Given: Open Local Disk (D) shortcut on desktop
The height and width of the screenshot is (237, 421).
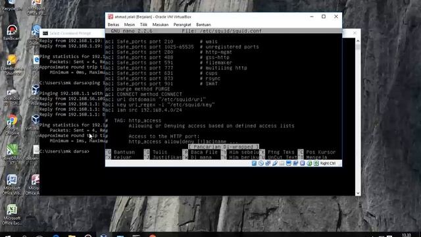Looking at the screenshot, I should pyautogui.click(x=12, y=97).
